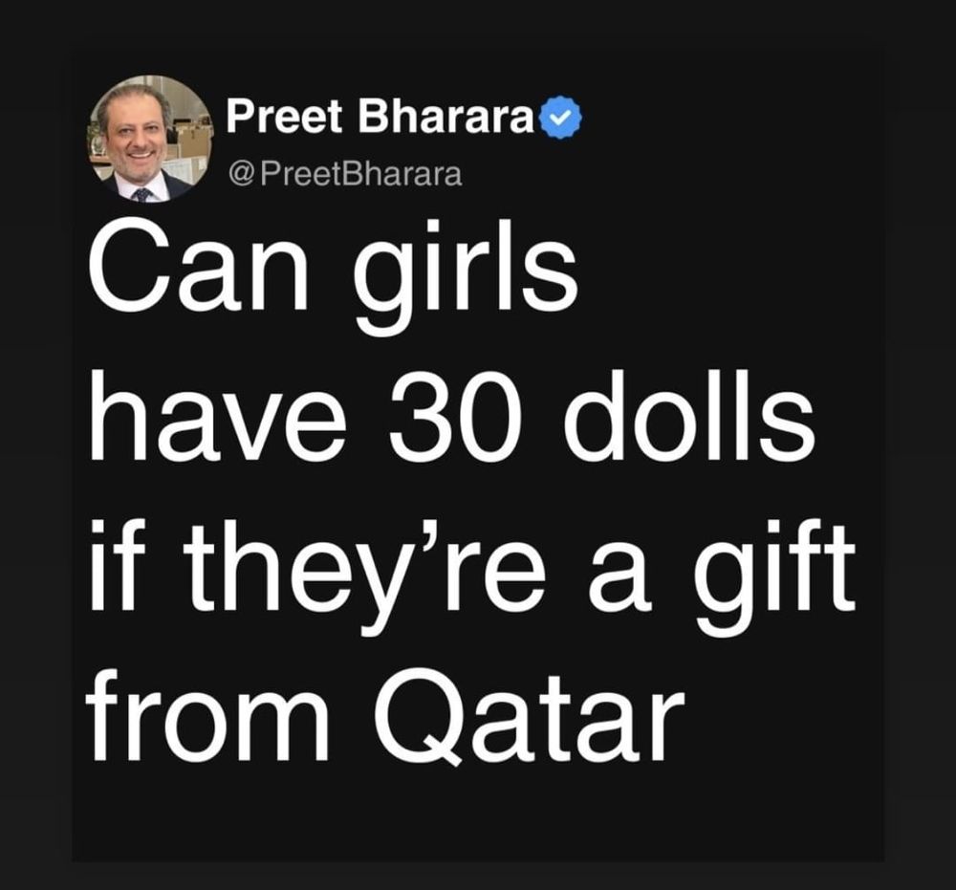Click the word Preet in display name
This screenshot has height=890, width=956.
point(284,116)
